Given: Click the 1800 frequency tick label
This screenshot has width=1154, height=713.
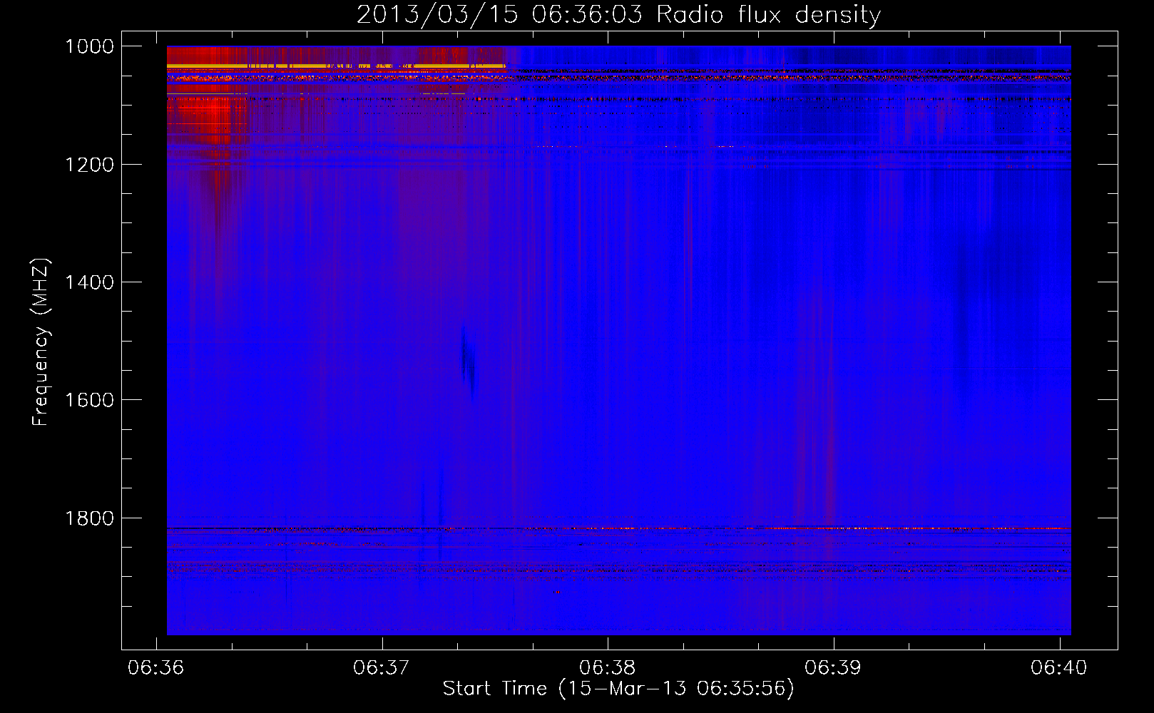Looking at the screenshot, I should (90, 518).
